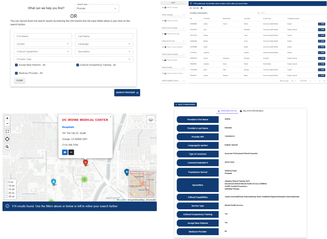Close the UC Irvine Medical Center popup
This screenshot has height=239, width=327.
[110, 116]
